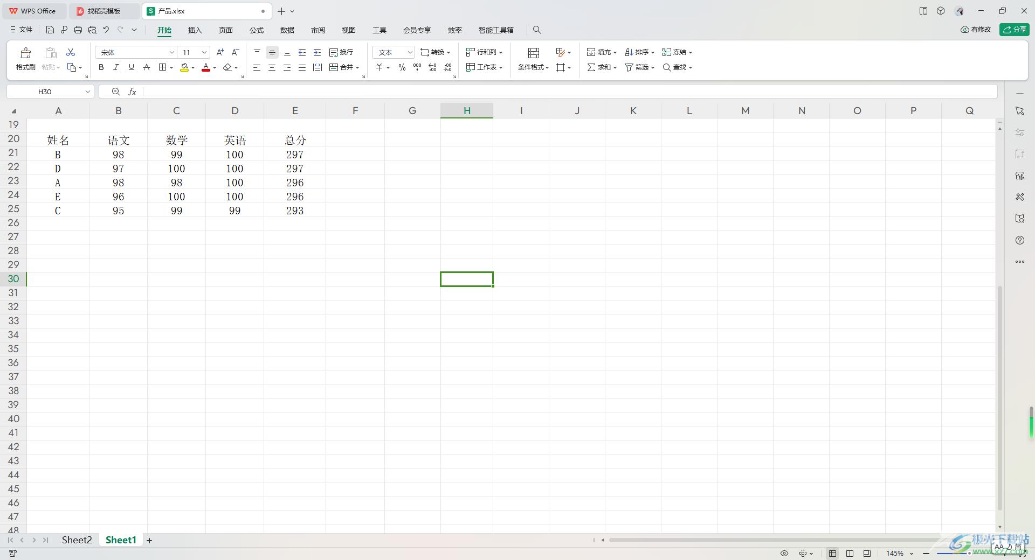Click the zoom magnifier beside formula bar
Viewport: 1035px width, 560px height.
coord(116,92)
